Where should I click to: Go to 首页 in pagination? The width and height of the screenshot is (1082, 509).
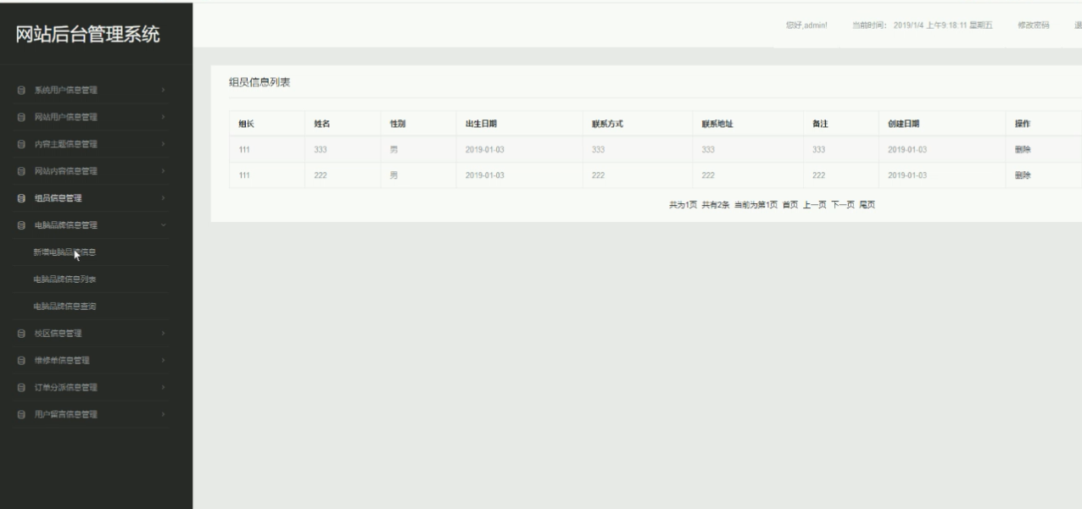coord(790,205)
